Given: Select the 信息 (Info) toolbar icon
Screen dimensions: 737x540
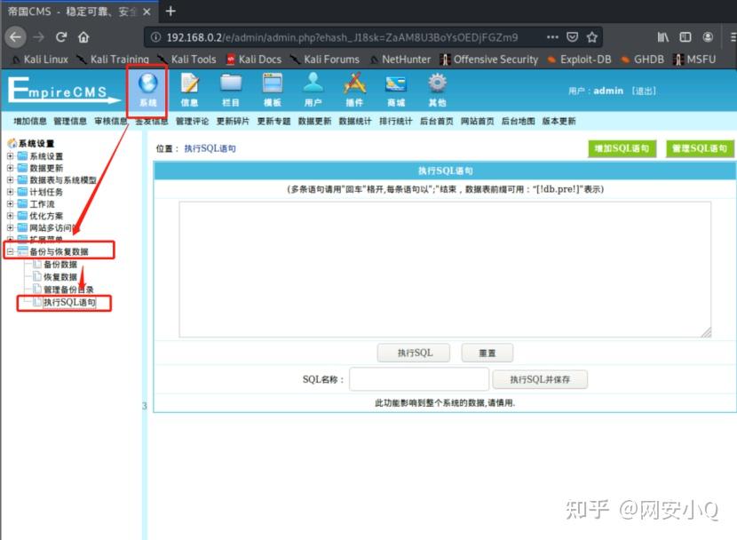Looking at the screenshot, I should click(x=189, y=89).
